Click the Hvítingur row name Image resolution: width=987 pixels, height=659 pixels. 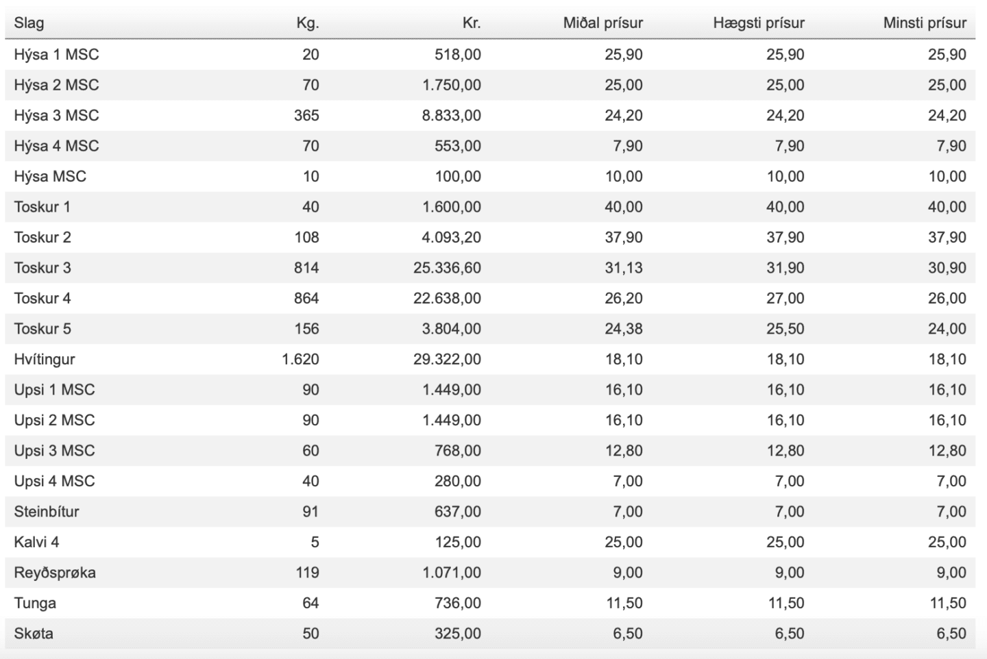(45, 359)
